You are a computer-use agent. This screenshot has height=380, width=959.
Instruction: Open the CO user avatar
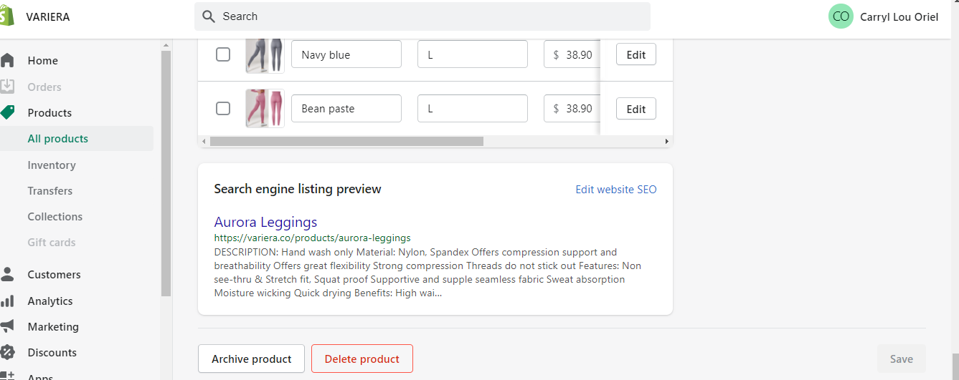pos(841,16)
